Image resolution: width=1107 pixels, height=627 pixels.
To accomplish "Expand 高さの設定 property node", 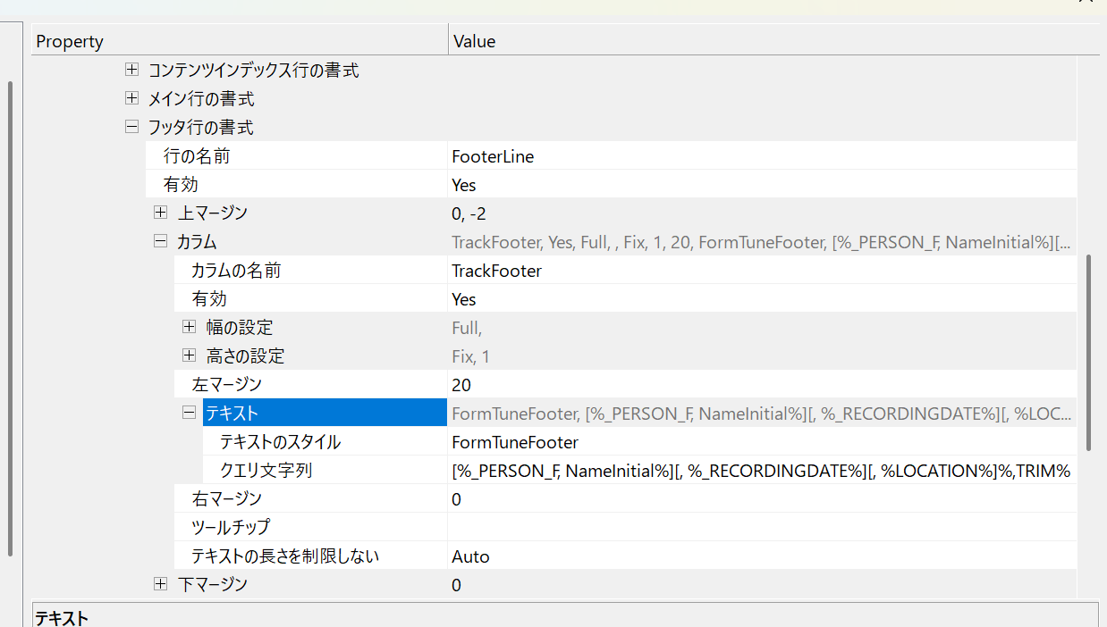I will pos(189,355).
